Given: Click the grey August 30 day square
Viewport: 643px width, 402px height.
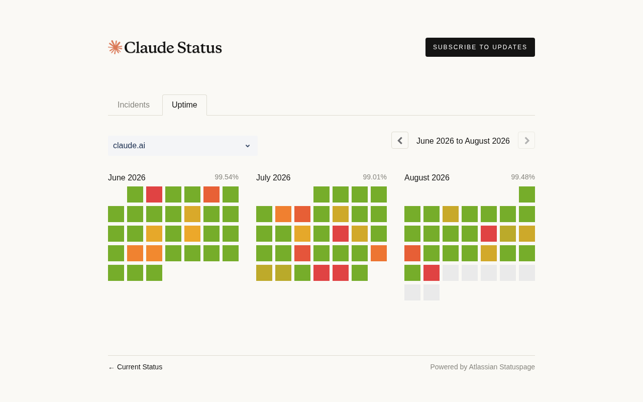Looking at the screenshot, I should [412, 292].
